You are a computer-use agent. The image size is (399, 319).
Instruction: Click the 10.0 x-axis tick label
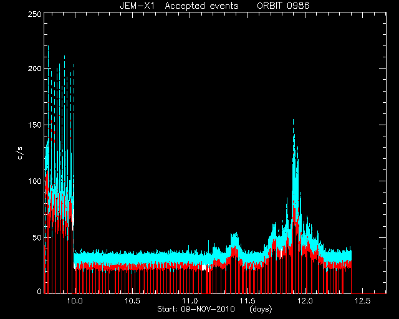click(75, 301)
